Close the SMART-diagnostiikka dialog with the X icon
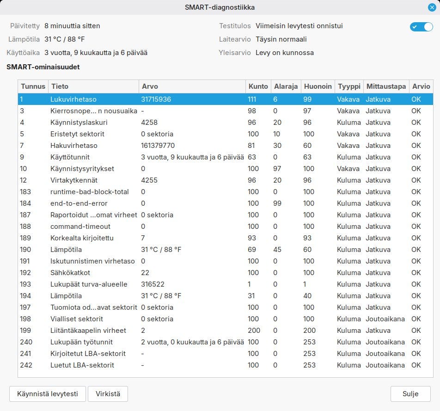The height and width of the screenshot is (411, 440). click(x=432, y=7)
